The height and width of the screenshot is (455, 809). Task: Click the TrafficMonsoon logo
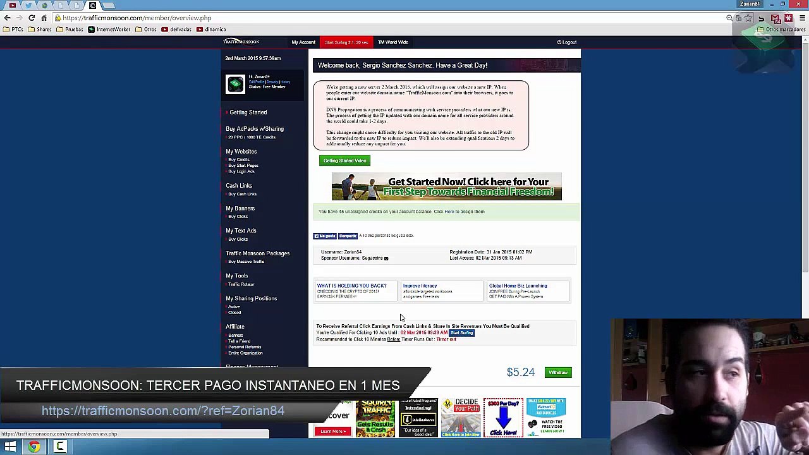(241, 42)
